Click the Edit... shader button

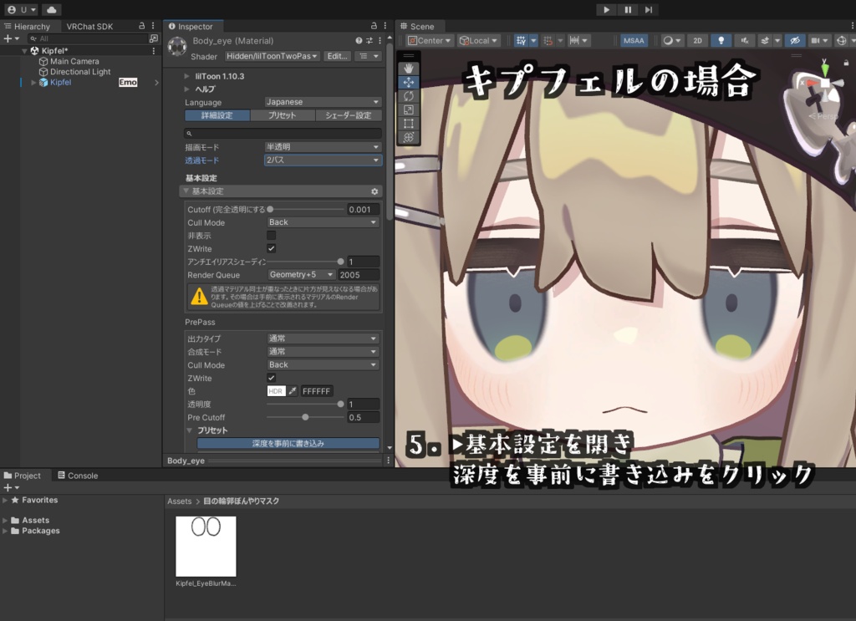(337, 56)
